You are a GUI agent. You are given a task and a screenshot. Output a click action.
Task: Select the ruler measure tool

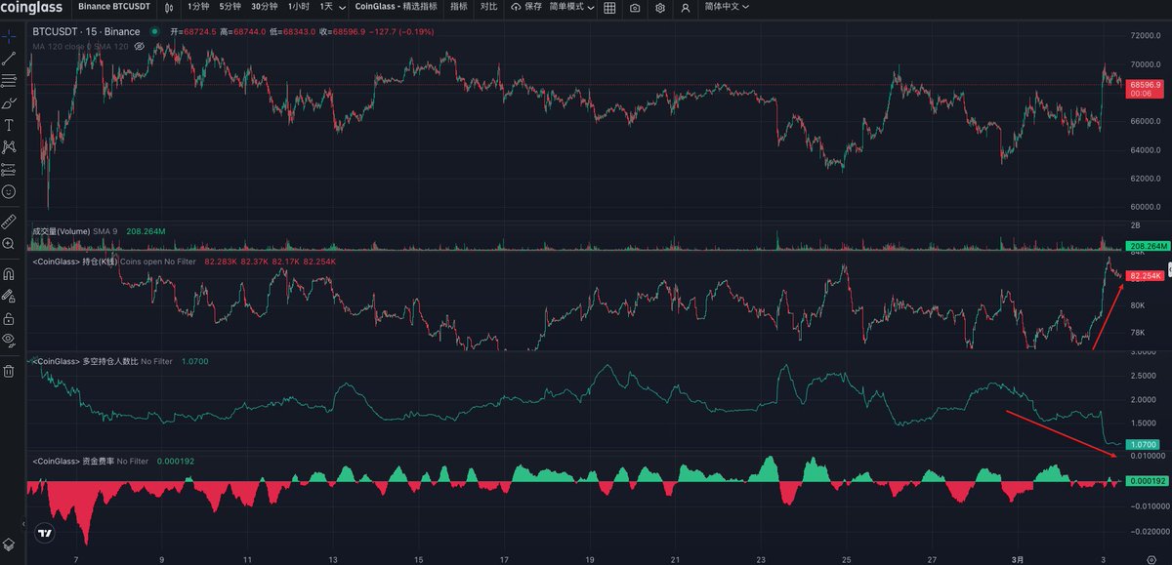10,222
